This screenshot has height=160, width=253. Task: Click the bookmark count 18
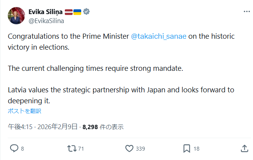coord(196,149)
